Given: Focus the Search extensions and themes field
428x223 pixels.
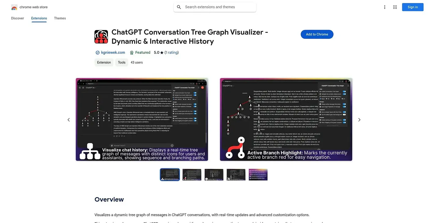Looking at the screenshot, I should [215, 7].
